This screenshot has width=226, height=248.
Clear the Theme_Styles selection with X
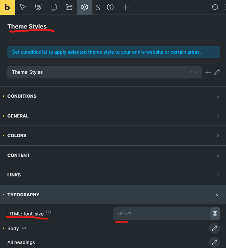click(191, 72)
